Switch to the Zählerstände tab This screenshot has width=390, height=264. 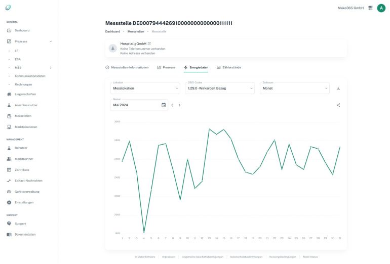tap(229, 67)
